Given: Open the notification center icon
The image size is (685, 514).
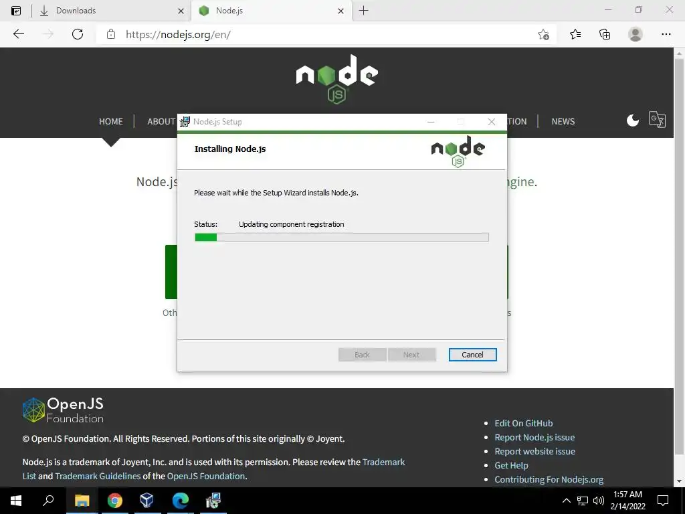Looking at the screenshot, I should 663,501.
